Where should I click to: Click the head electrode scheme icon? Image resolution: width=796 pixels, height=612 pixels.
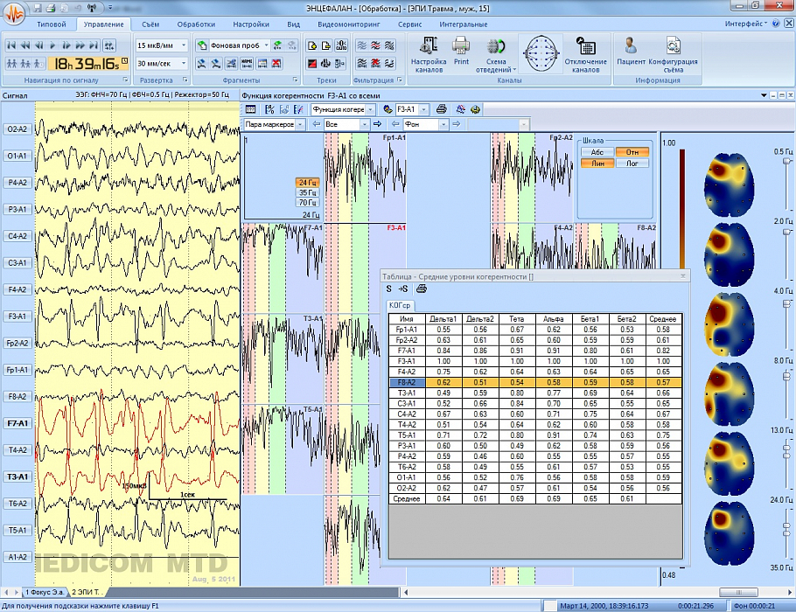point(542,52)
